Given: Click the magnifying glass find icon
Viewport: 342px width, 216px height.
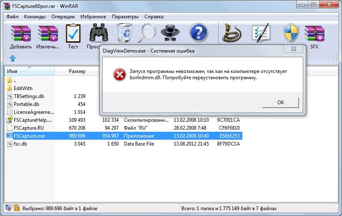Looking at the screenshot, I should pyautogui.click(x=147, y=33).
